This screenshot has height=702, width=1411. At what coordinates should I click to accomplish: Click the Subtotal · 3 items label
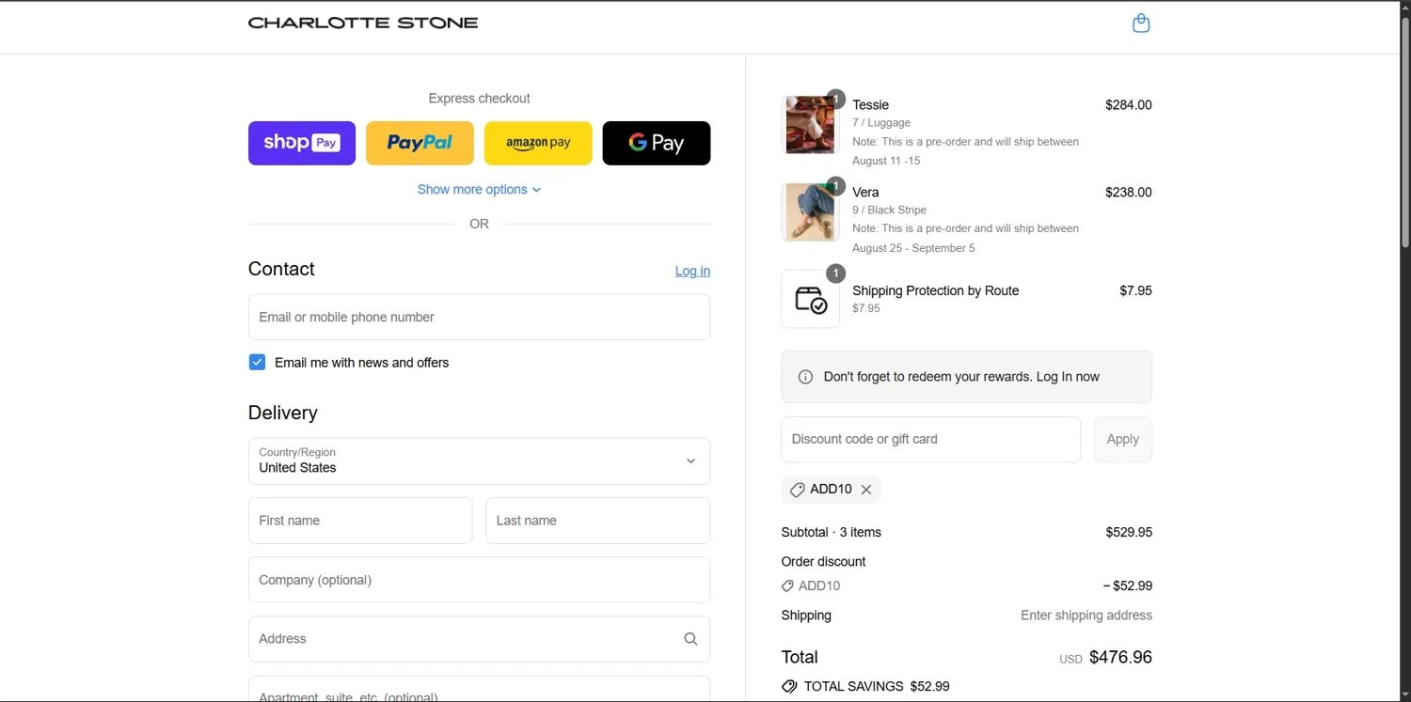click(x=831, y=532)
